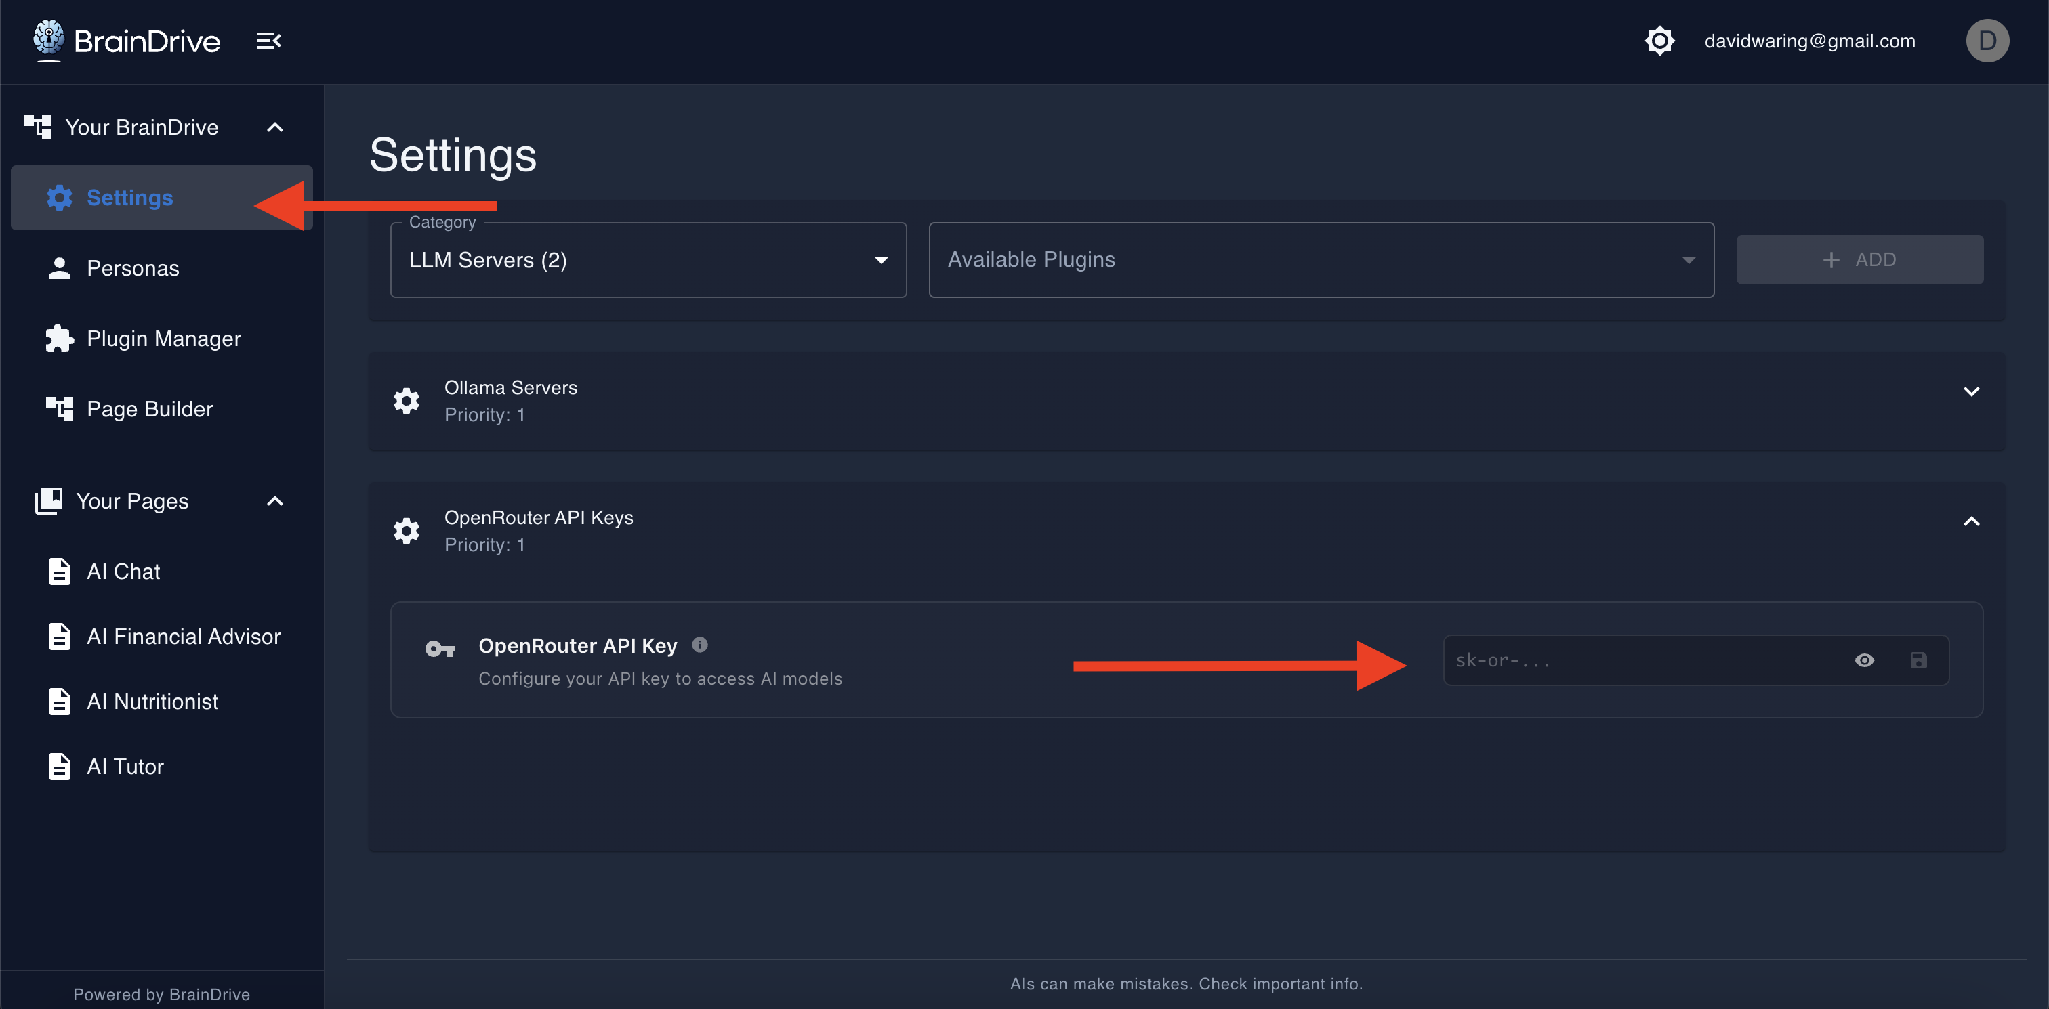This screenshot has height=1009, width=2049.
Task: Open the Available Plugins dropdown
Action: [1321, 260]
